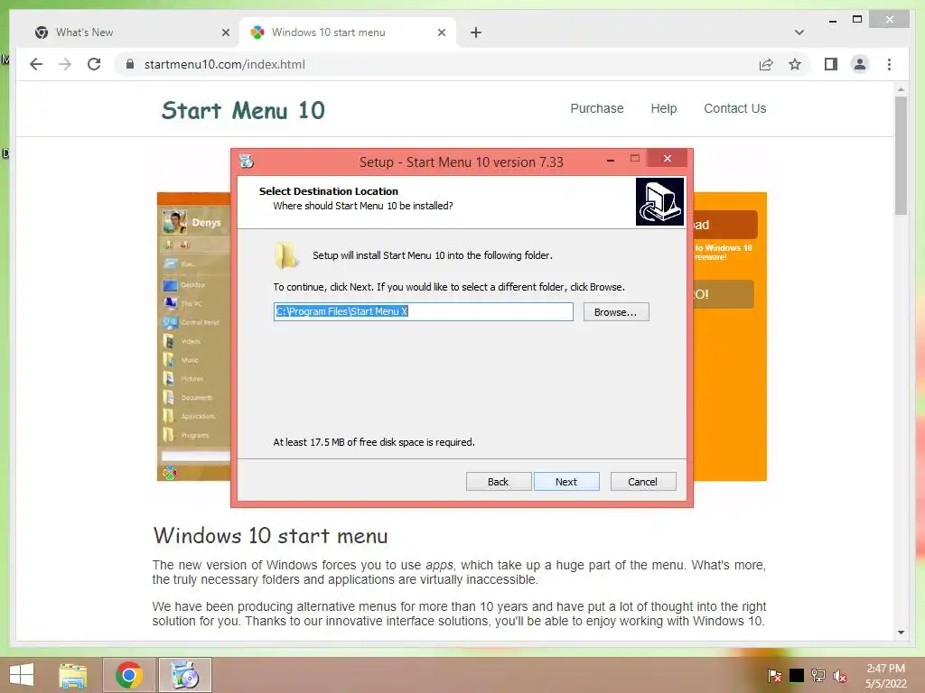Open Chrome profile avatar
925x693 pixels.
(x=860, y=64)
